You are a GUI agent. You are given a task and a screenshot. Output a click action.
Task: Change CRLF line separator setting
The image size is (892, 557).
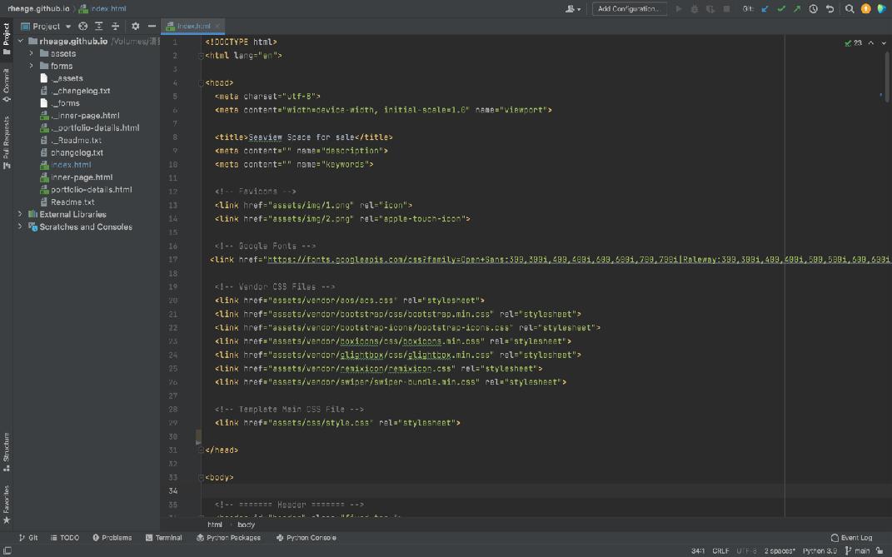pos(720,550)
